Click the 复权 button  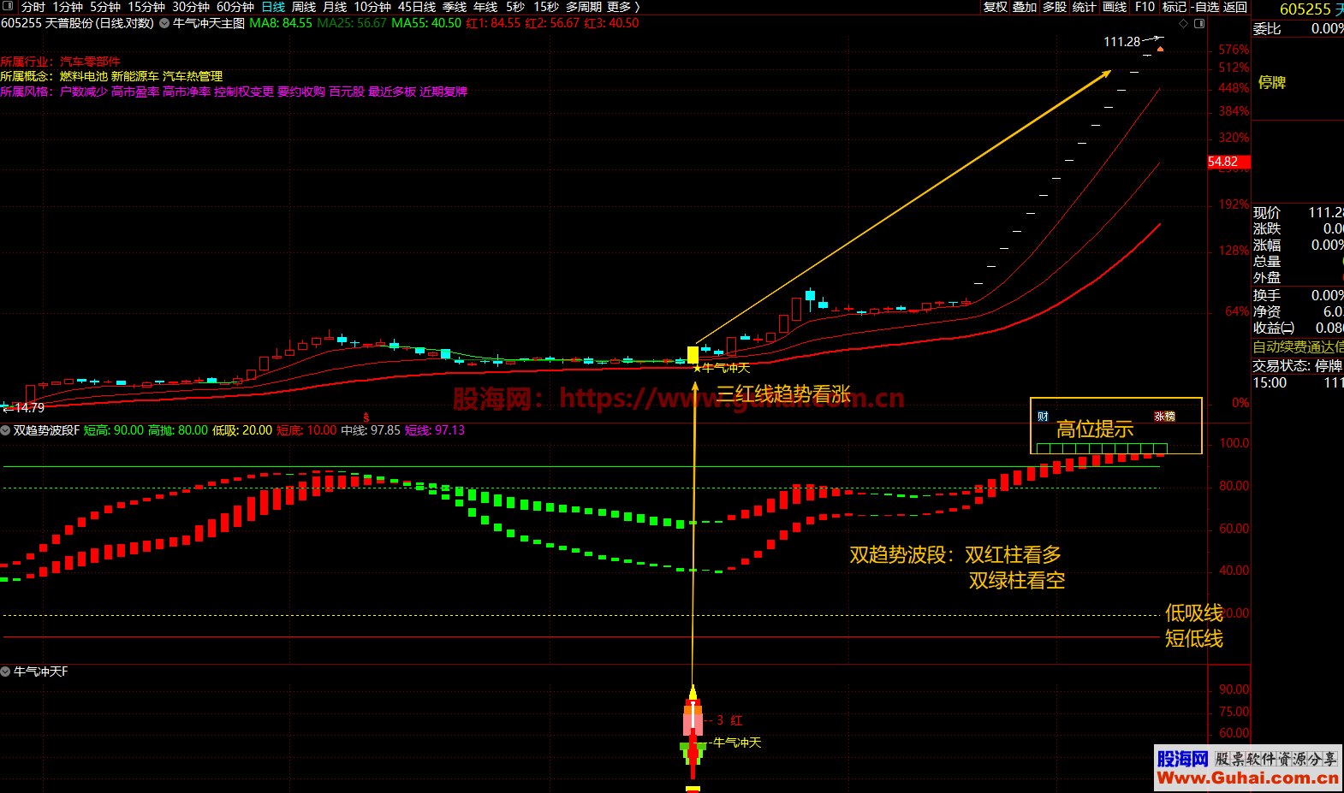pos(995,7)
